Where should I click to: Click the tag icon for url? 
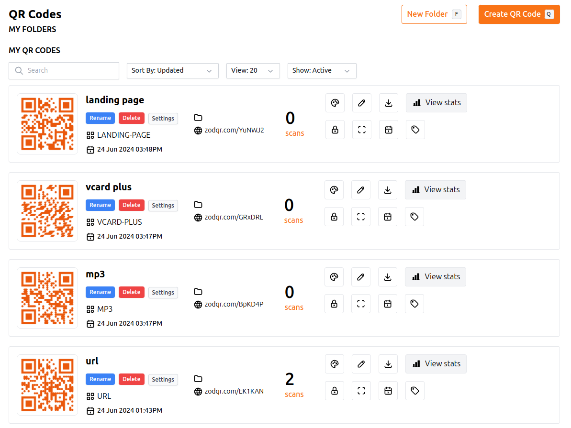pyautogui.click(x=415, y=391)
